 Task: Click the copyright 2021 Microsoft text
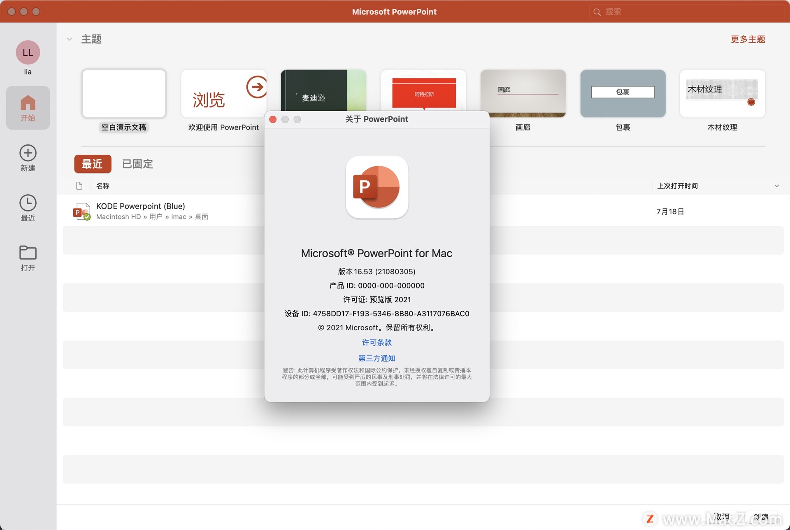377,328
